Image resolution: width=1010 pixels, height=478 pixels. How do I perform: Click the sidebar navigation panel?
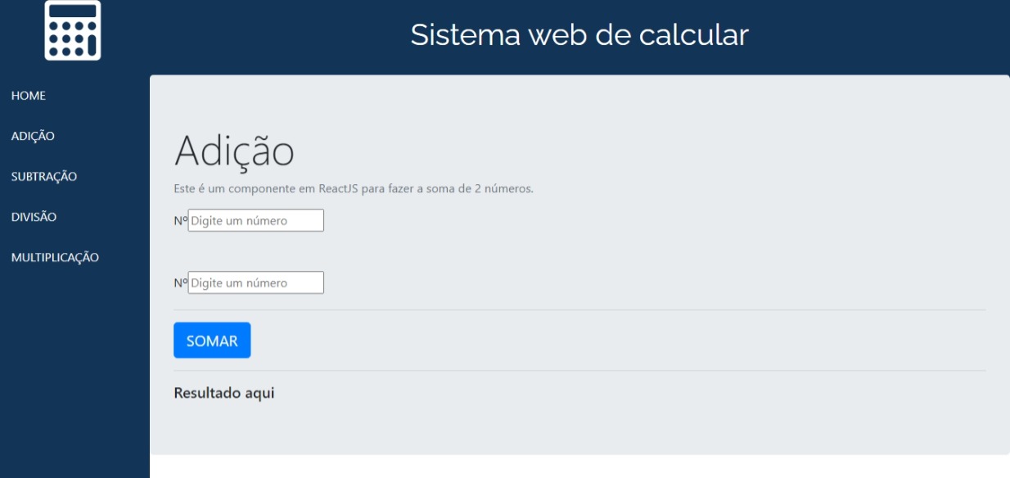pyautogui.click(x=72, y=368)
